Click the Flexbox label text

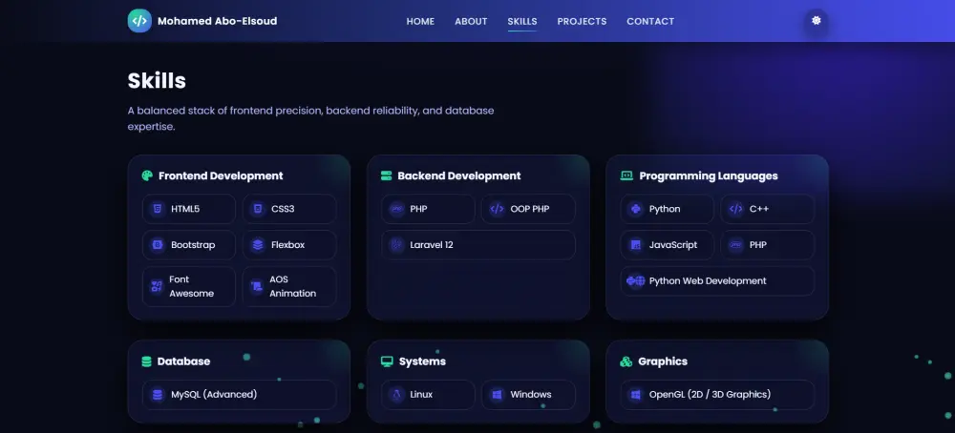288,245
